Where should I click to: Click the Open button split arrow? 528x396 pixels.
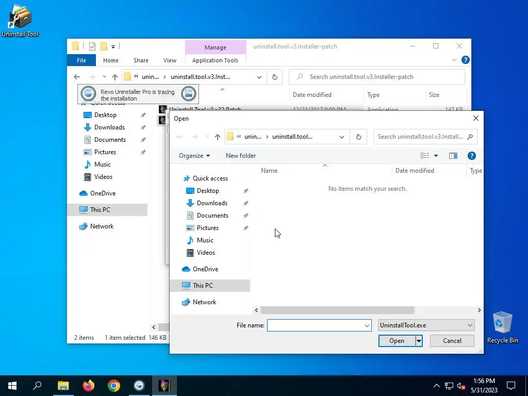click(419, 341)
